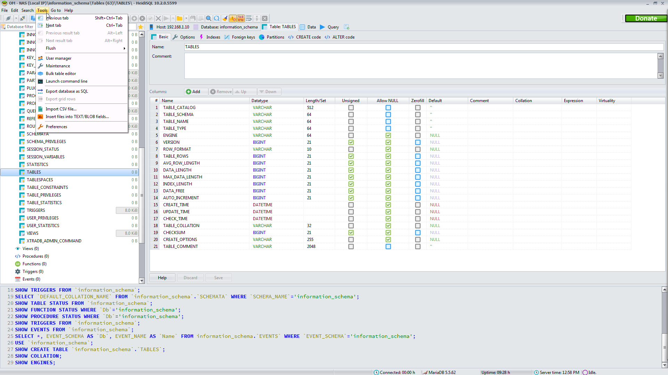The width and height of the screenshot is (668, 375).
Task: Click the wrap long lines icon
Action: (x=249, y=18)
